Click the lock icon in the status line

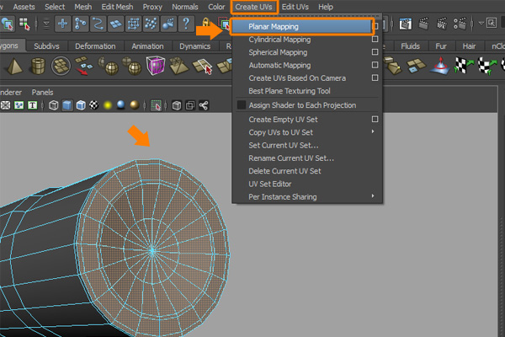(x=208, y=24)
